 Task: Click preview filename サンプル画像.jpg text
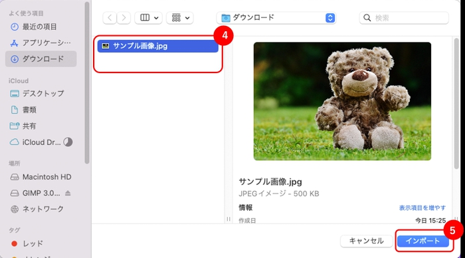click(x=270, y=182)
